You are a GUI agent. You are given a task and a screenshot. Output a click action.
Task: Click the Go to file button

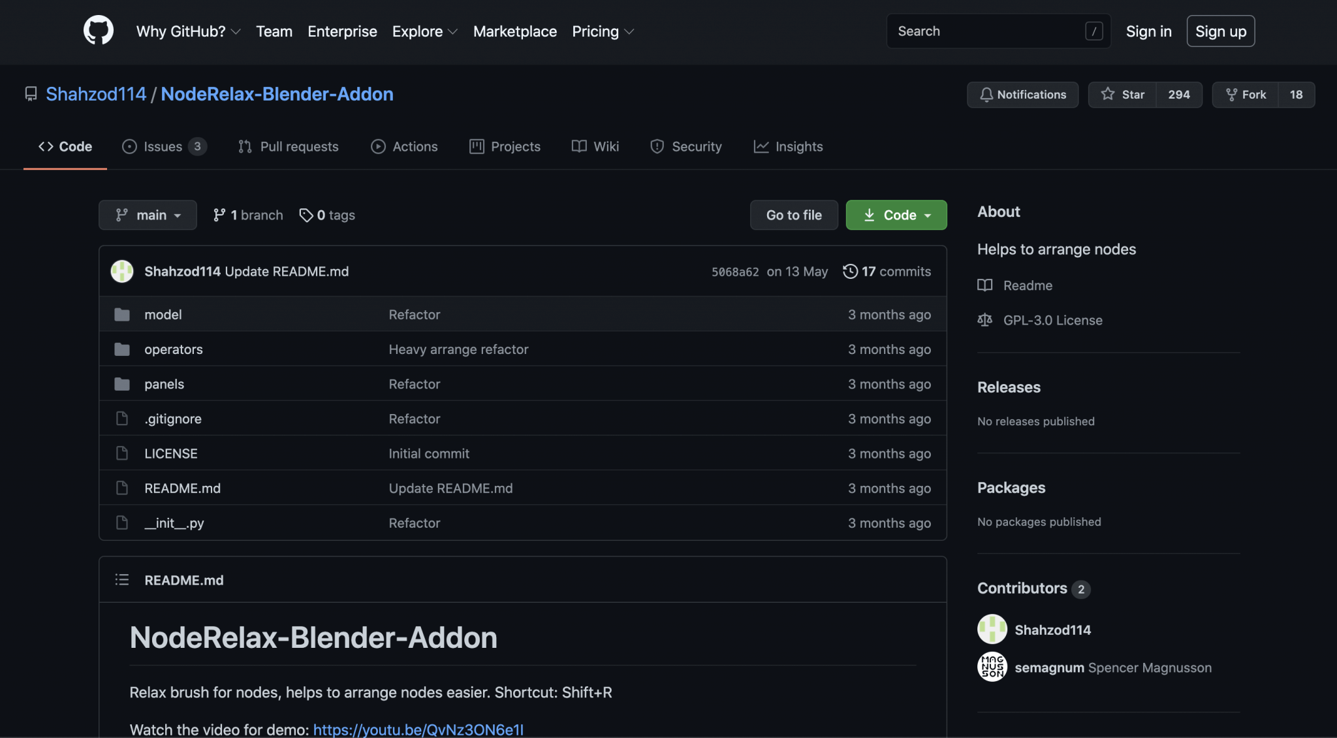793,215
